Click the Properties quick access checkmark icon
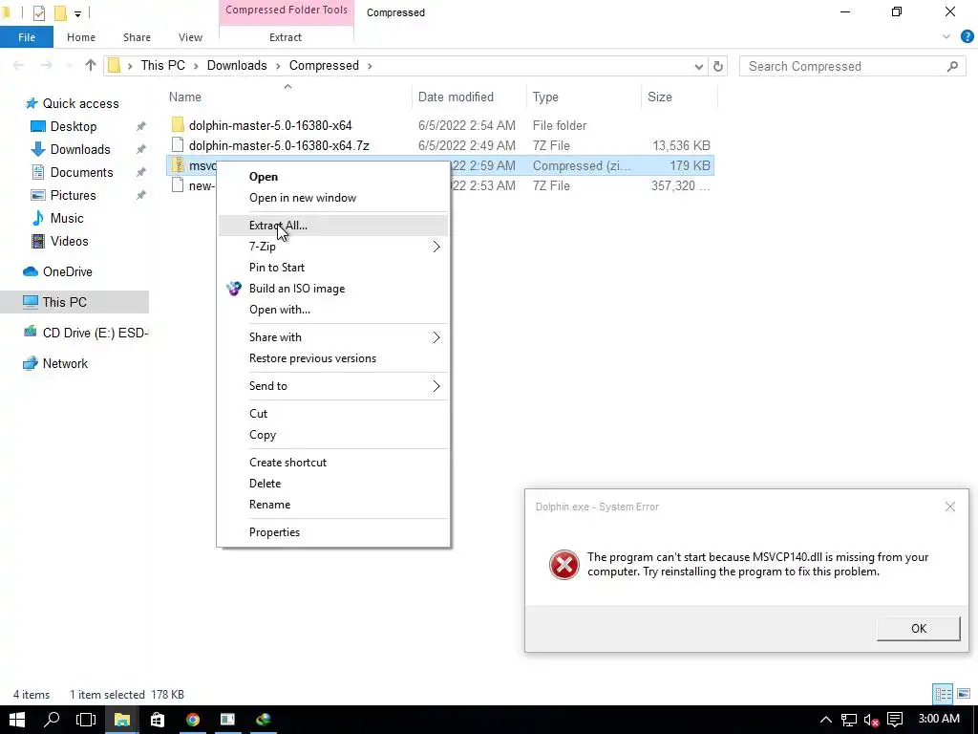The width and height of the screenshot is (978, 734). pos(38,12)
